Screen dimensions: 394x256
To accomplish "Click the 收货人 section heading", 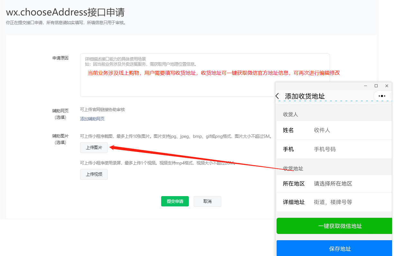I will pyautogui.click(x=290, y=114).
